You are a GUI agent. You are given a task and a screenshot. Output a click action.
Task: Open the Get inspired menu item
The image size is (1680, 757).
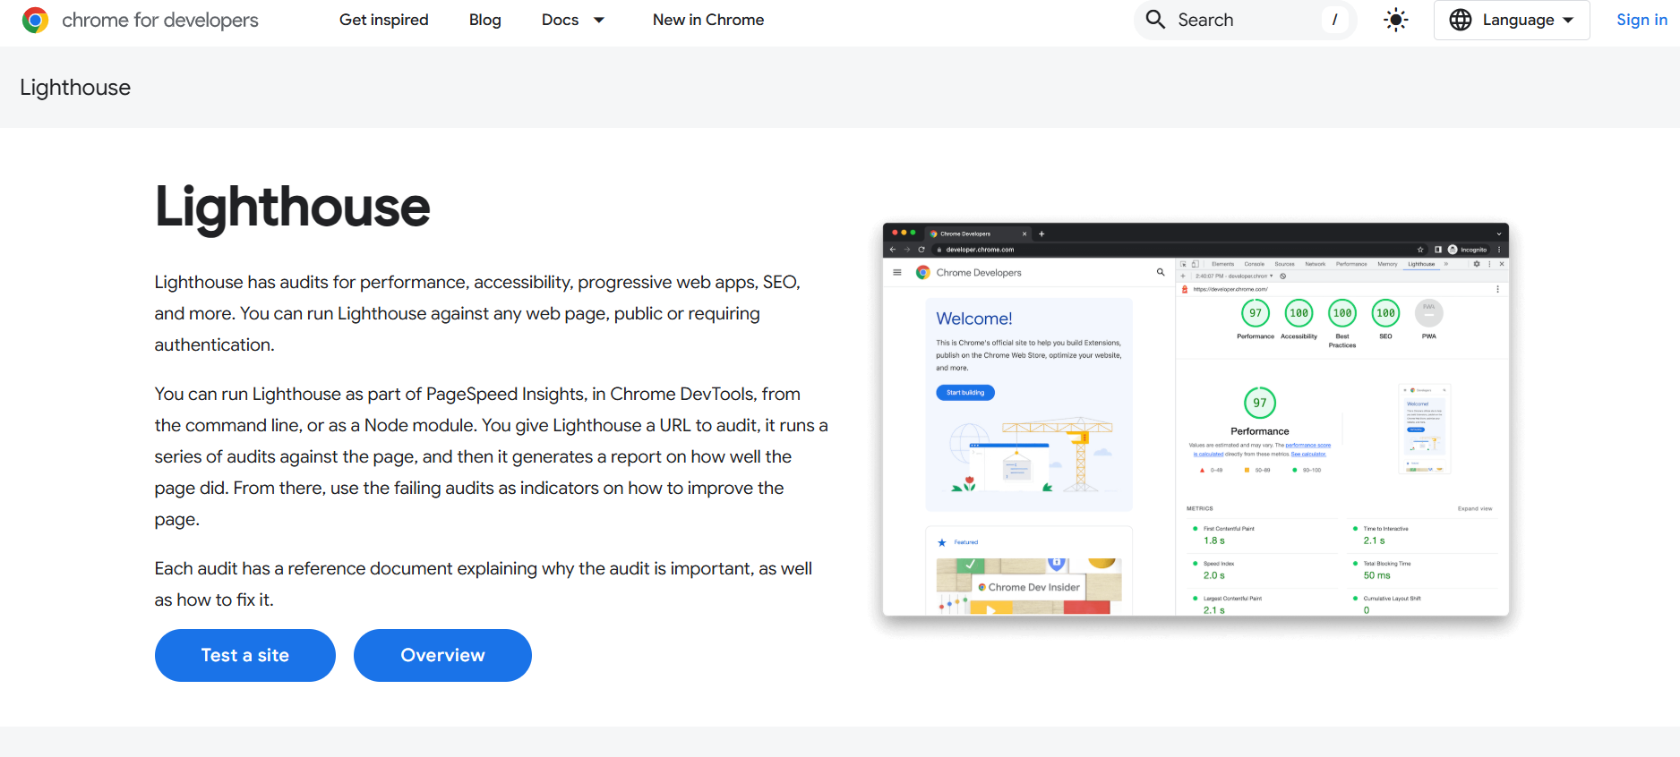[384, 20]
